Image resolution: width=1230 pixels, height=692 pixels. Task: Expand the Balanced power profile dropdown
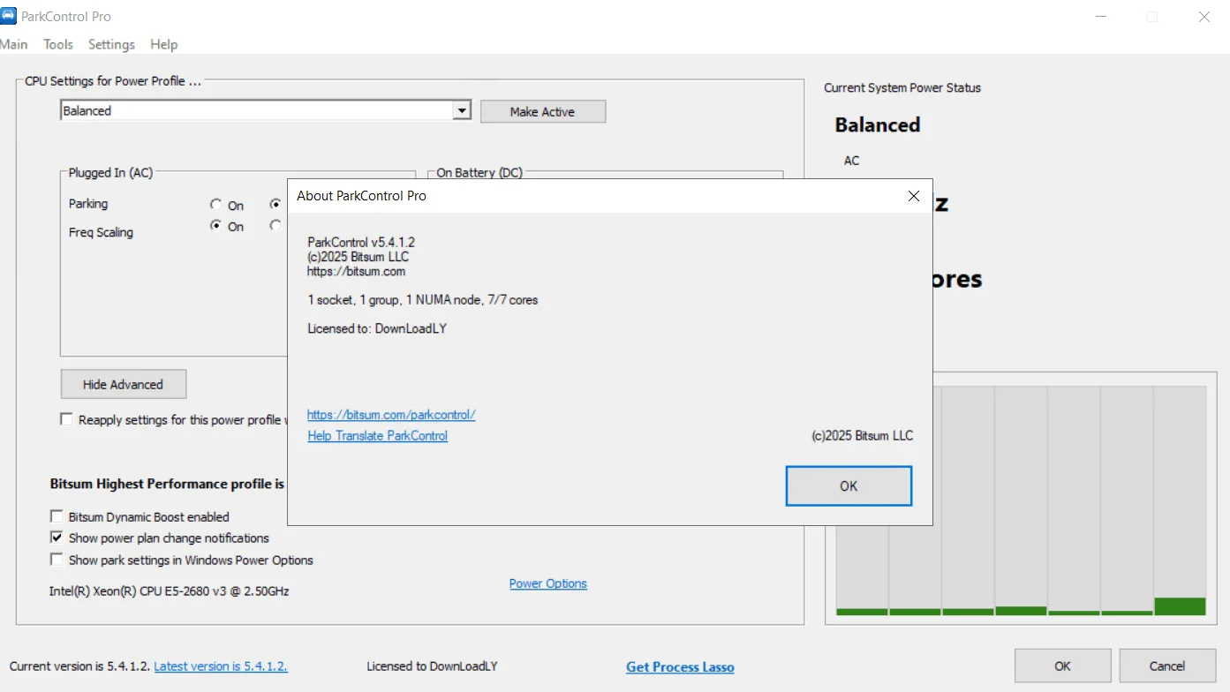coord(462,110)
